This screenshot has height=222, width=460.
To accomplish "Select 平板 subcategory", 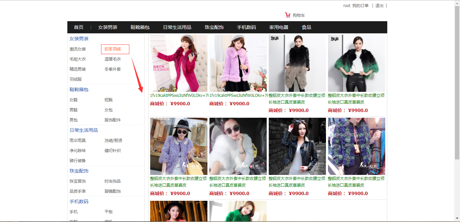I will [108, 212].
